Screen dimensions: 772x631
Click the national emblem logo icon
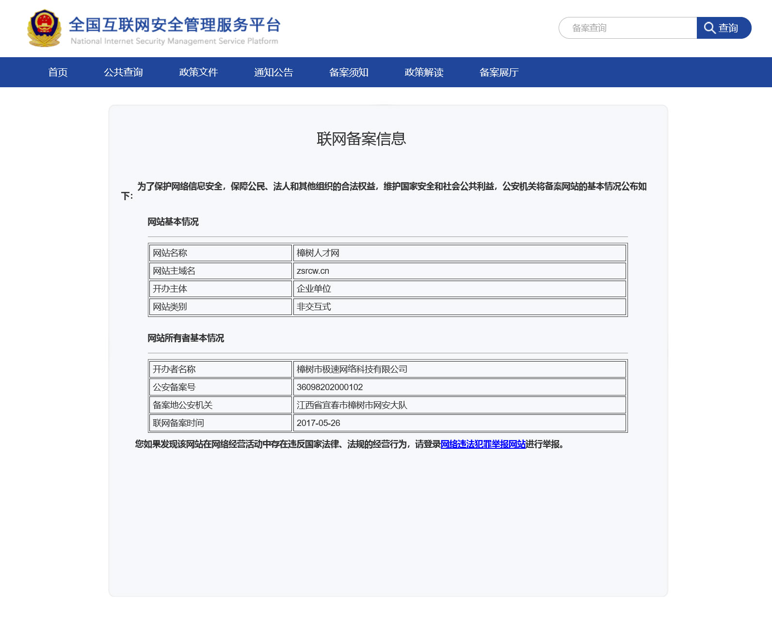coord(44,28)
